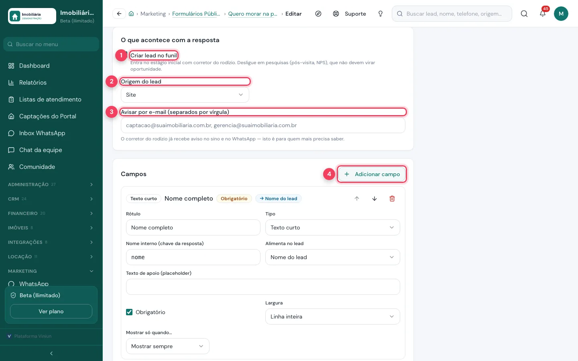Viewport: 578px width, 361px height.
Task: Open the Tipo dropdown showing Texto curto
Action: (333, 227)
